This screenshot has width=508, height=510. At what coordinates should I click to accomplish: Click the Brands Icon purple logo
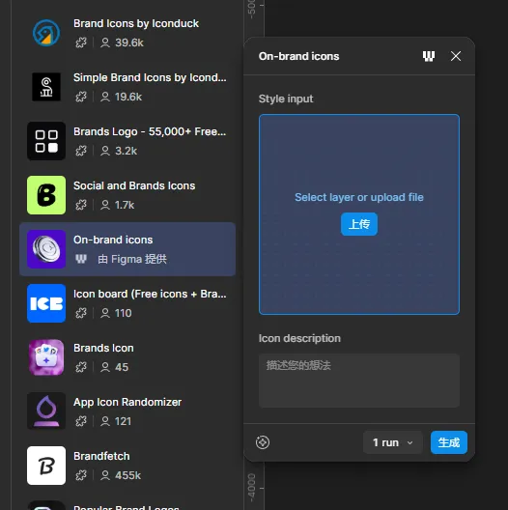(x=46, y=357)
